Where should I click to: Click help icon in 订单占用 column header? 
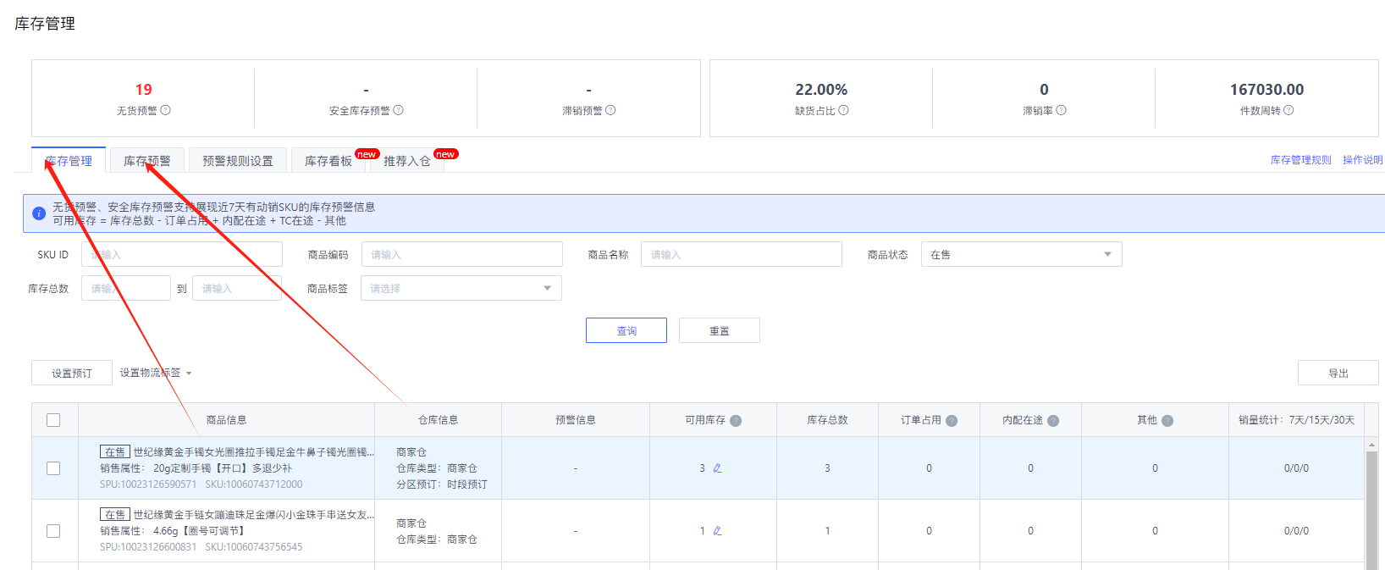pyautogui.click(x=952, y=421)
